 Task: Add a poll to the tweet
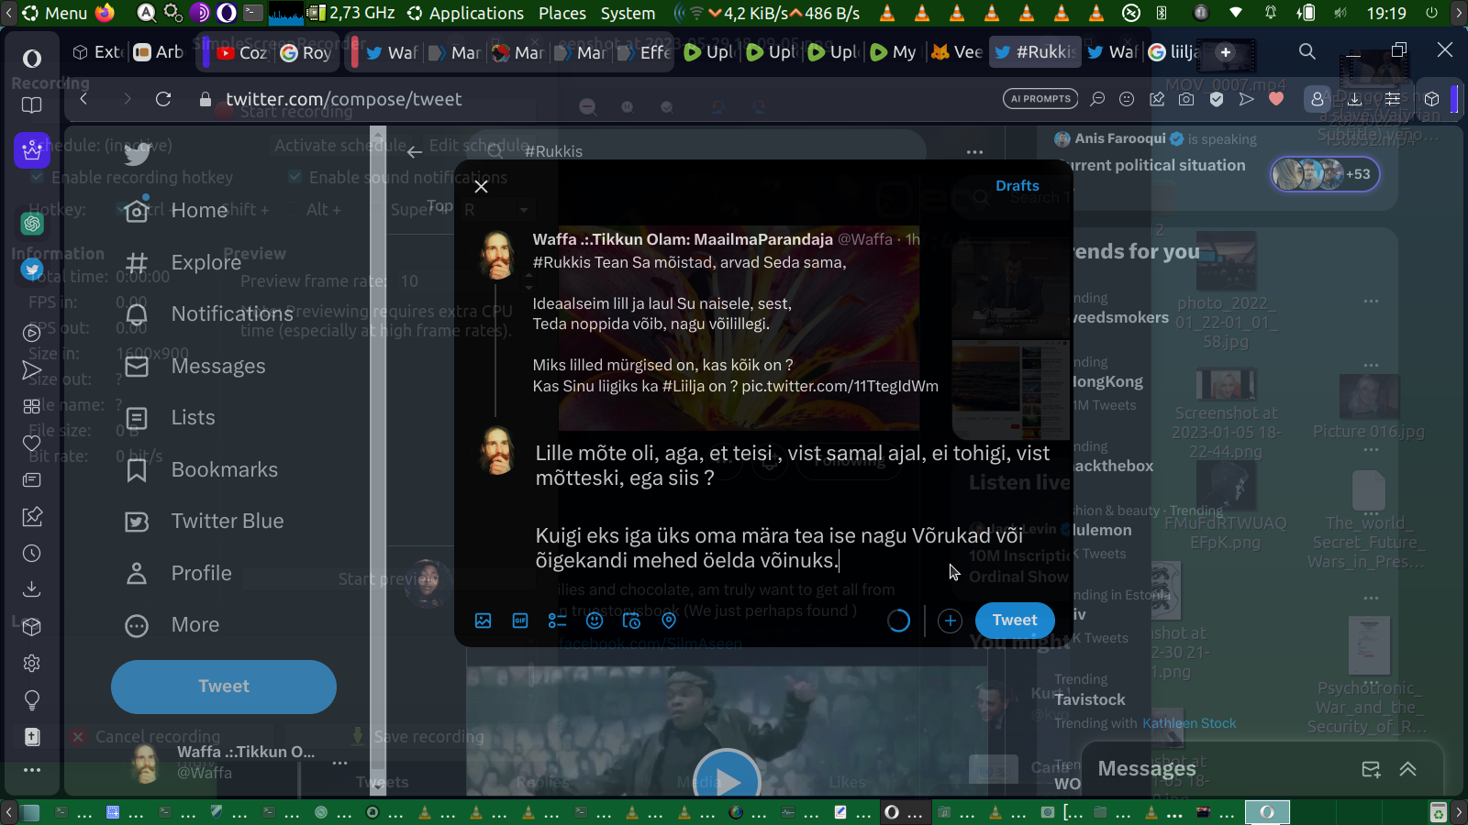pyautogui.click(x=557, y=621)
